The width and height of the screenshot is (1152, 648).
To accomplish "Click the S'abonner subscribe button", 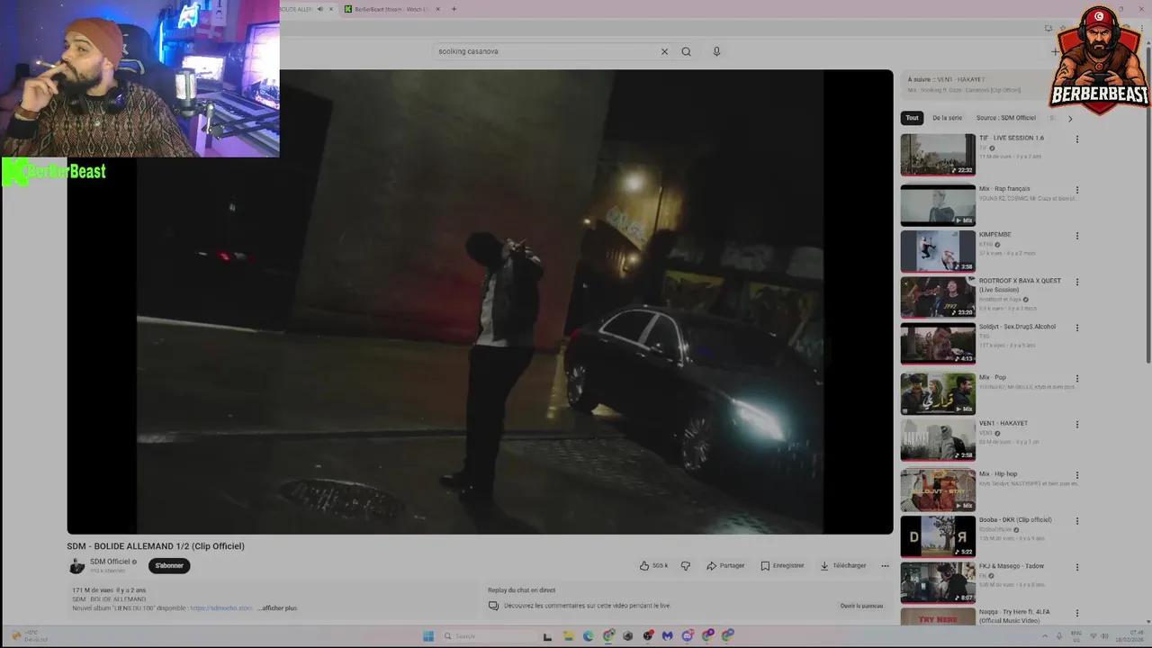I will point(169,565).
